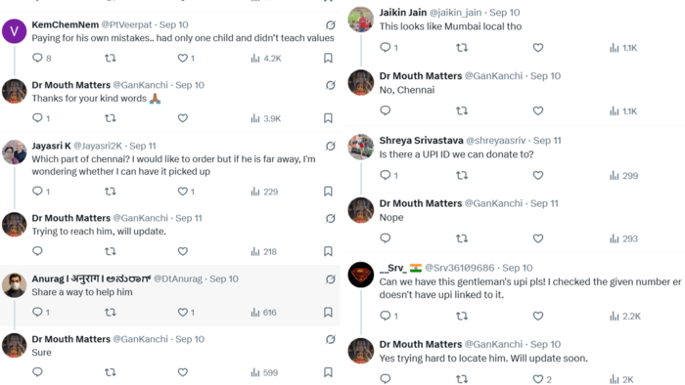Like Jaikin Jain's Mumbai local tweet

[x=538, y=48]
